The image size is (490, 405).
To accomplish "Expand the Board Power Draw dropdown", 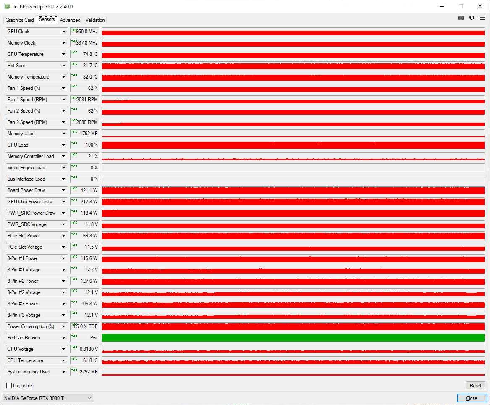I will pos(64,190).
